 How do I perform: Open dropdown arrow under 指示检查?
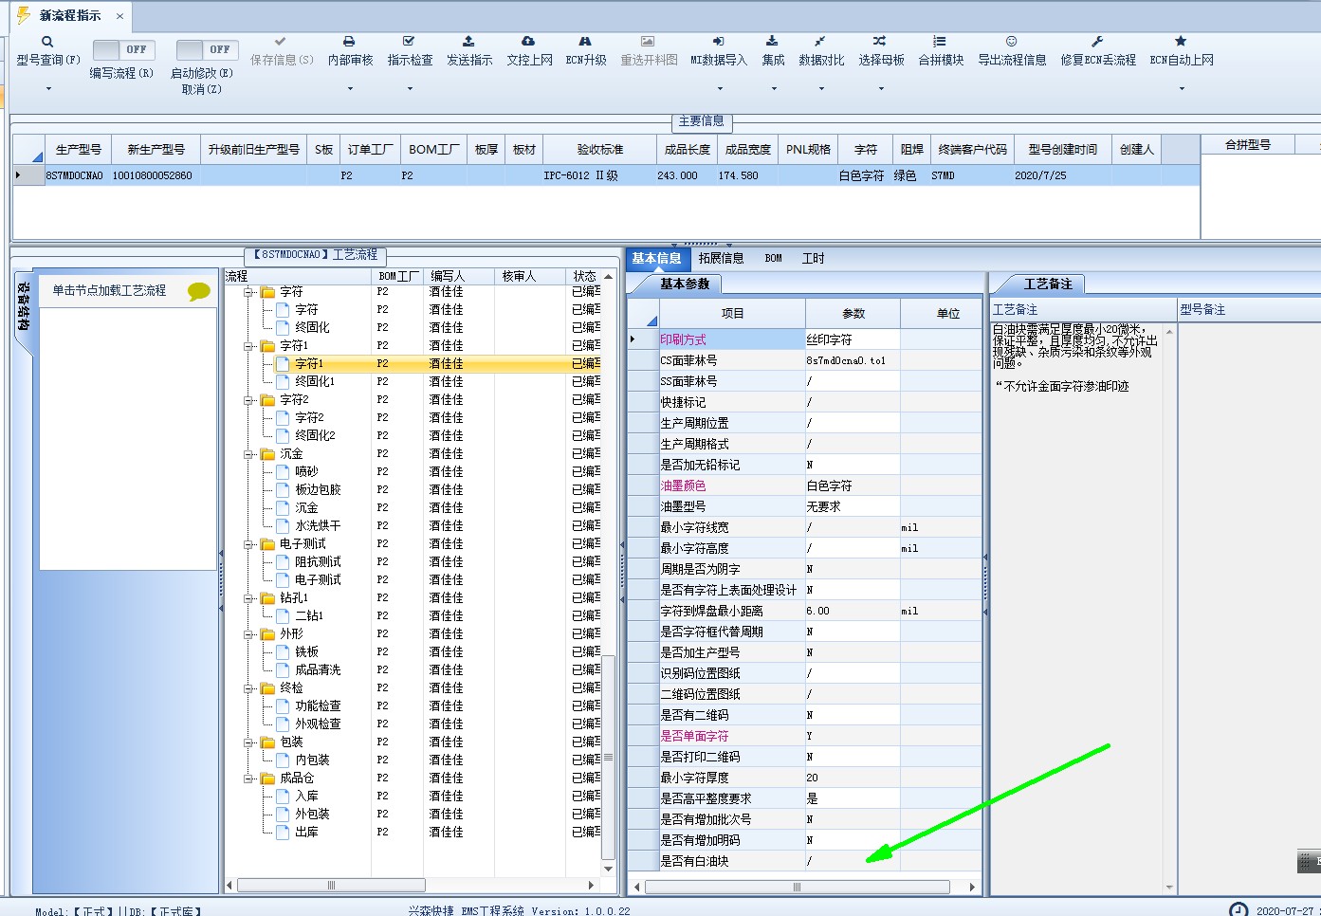pos(410,89)
